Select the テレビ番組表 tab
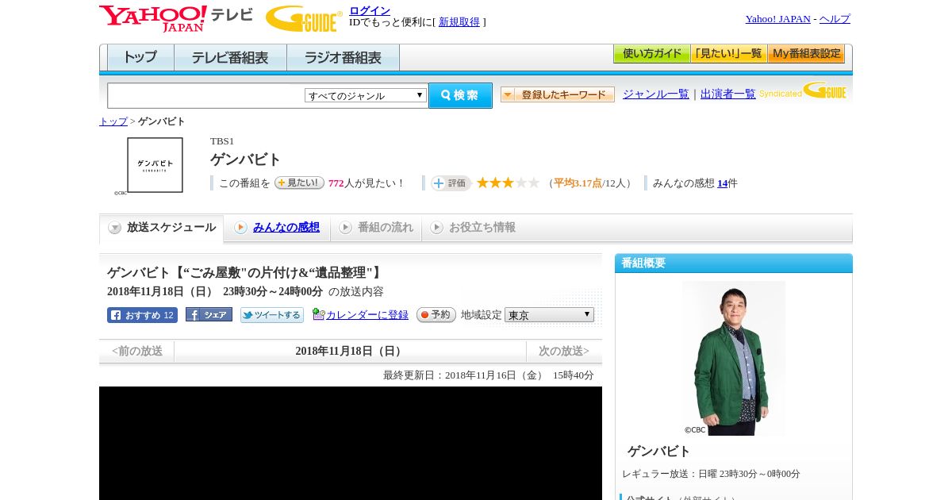Viewport: 952px width, 500px height. (231, 58)
